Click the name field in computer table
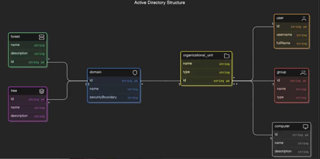This screenshot has height=159, width=320. (291, 143)
